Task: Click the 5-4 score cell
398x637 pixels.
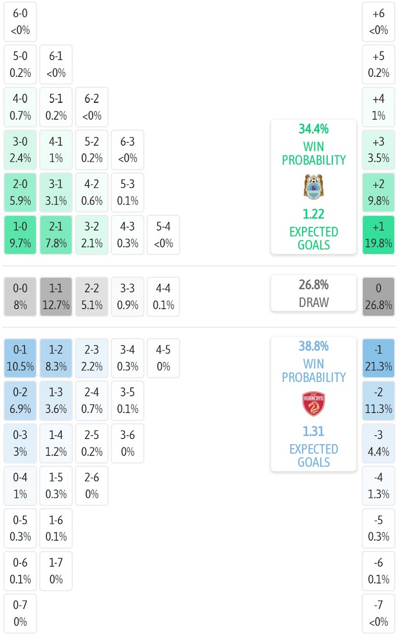Action: (163, 235)
